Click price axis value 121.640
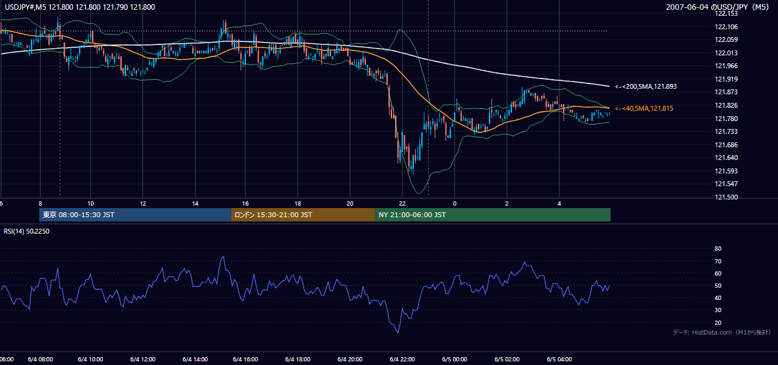Image resolution: width=778 pixels, height=365 pixels. 726,158
